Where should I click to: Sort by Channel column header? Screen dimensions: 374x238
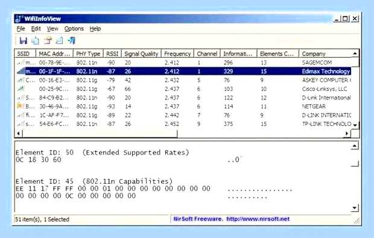[207, 54]
